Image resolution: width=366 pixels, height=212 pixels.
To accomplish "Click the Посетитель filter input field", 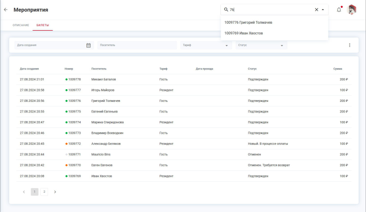I will 136,45.
